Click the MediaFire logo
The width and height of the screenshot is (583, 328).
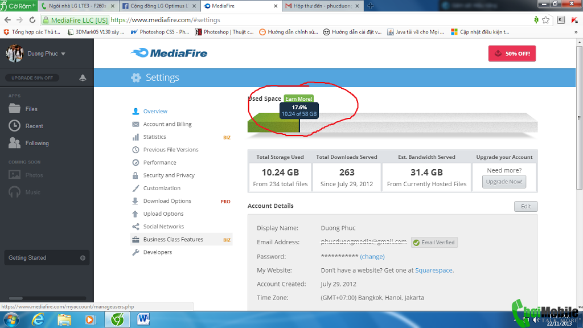tap(169, 53)
